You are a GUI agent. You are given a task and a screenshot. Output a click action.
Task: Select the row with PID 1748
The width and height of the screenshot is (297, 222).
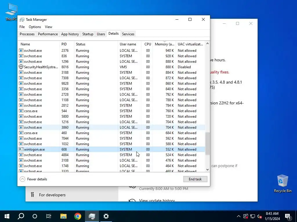[111, 166]
